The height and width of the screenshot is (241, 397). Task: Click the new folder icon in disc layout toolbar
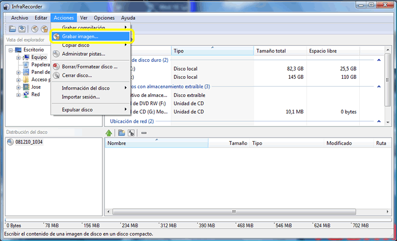click(122, 133)
